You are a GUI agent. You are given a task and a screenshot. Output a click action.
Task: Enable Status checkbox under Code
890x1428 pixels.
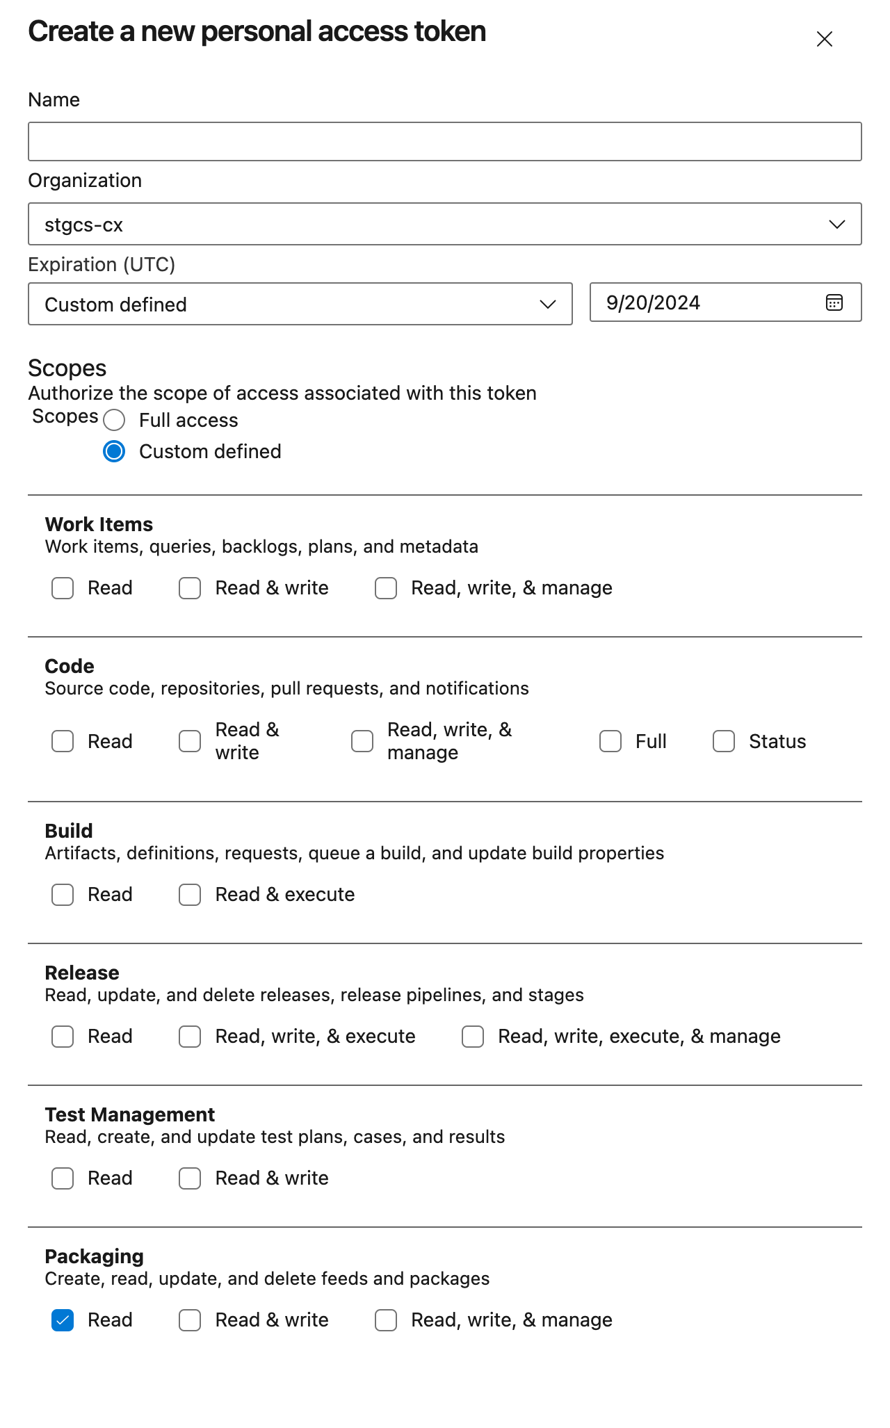click(x=723, y=741)
